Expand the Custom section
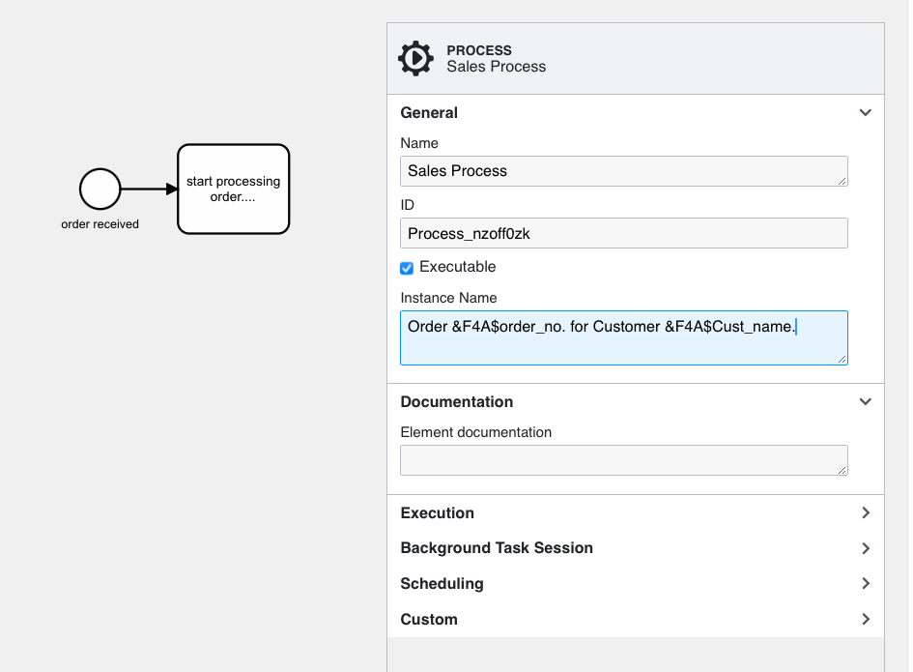This screenshot has width=913, height=672. coord(636,619)
